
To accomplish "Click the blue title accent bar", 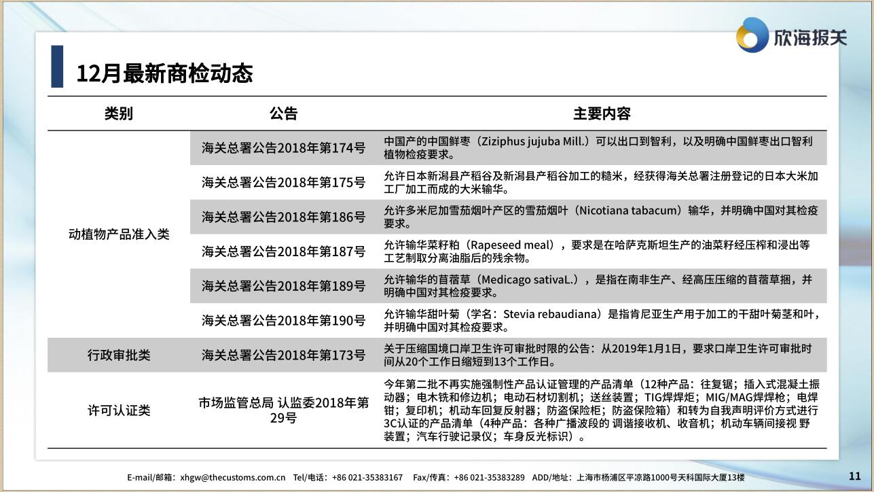I will pos(57,67).
